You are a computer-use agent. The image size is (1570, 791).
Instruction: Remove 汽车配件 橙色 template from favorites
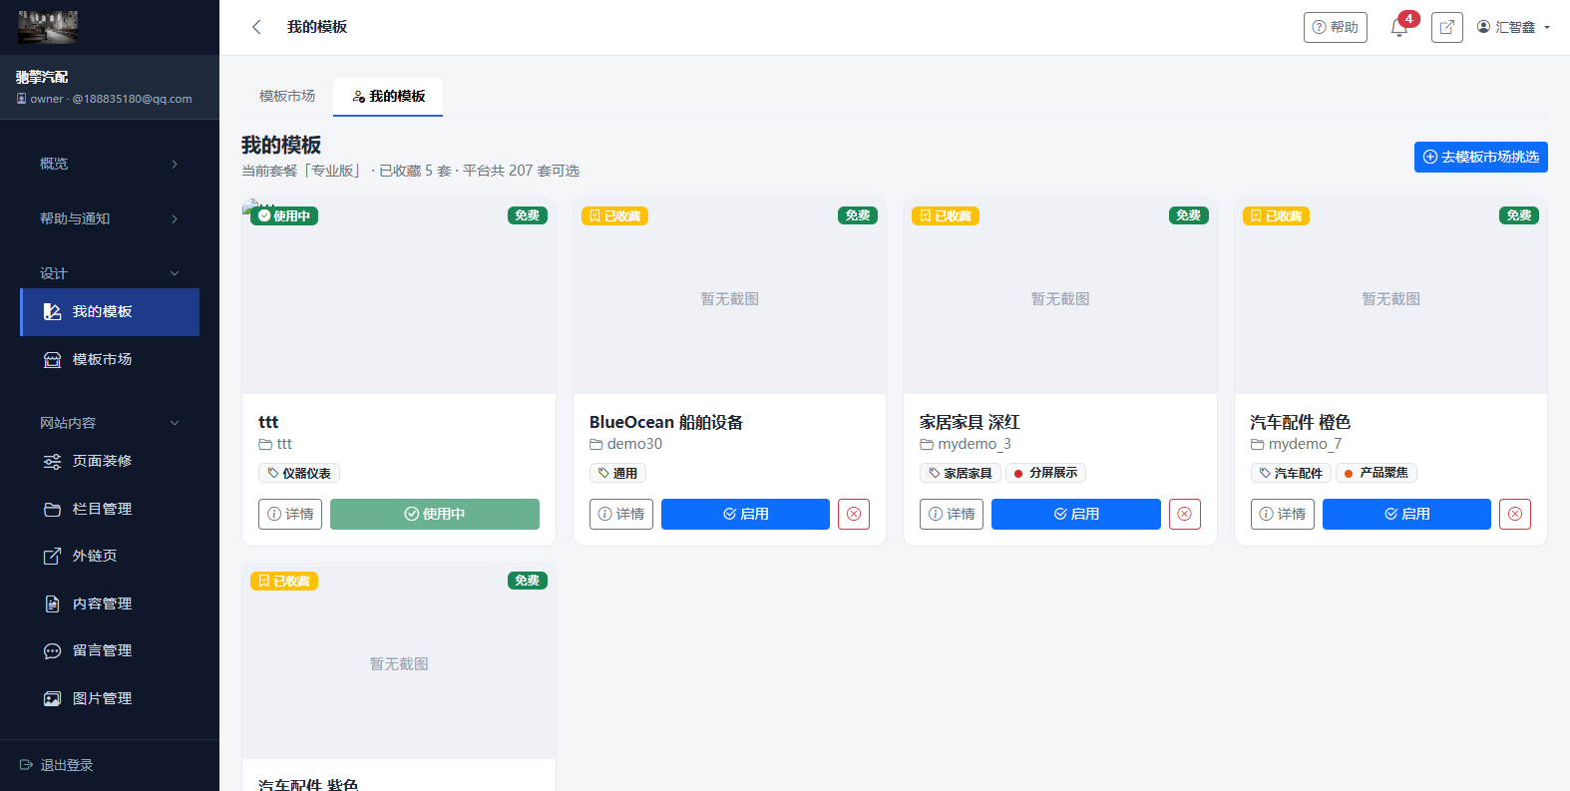click(x=1515, y=514)
